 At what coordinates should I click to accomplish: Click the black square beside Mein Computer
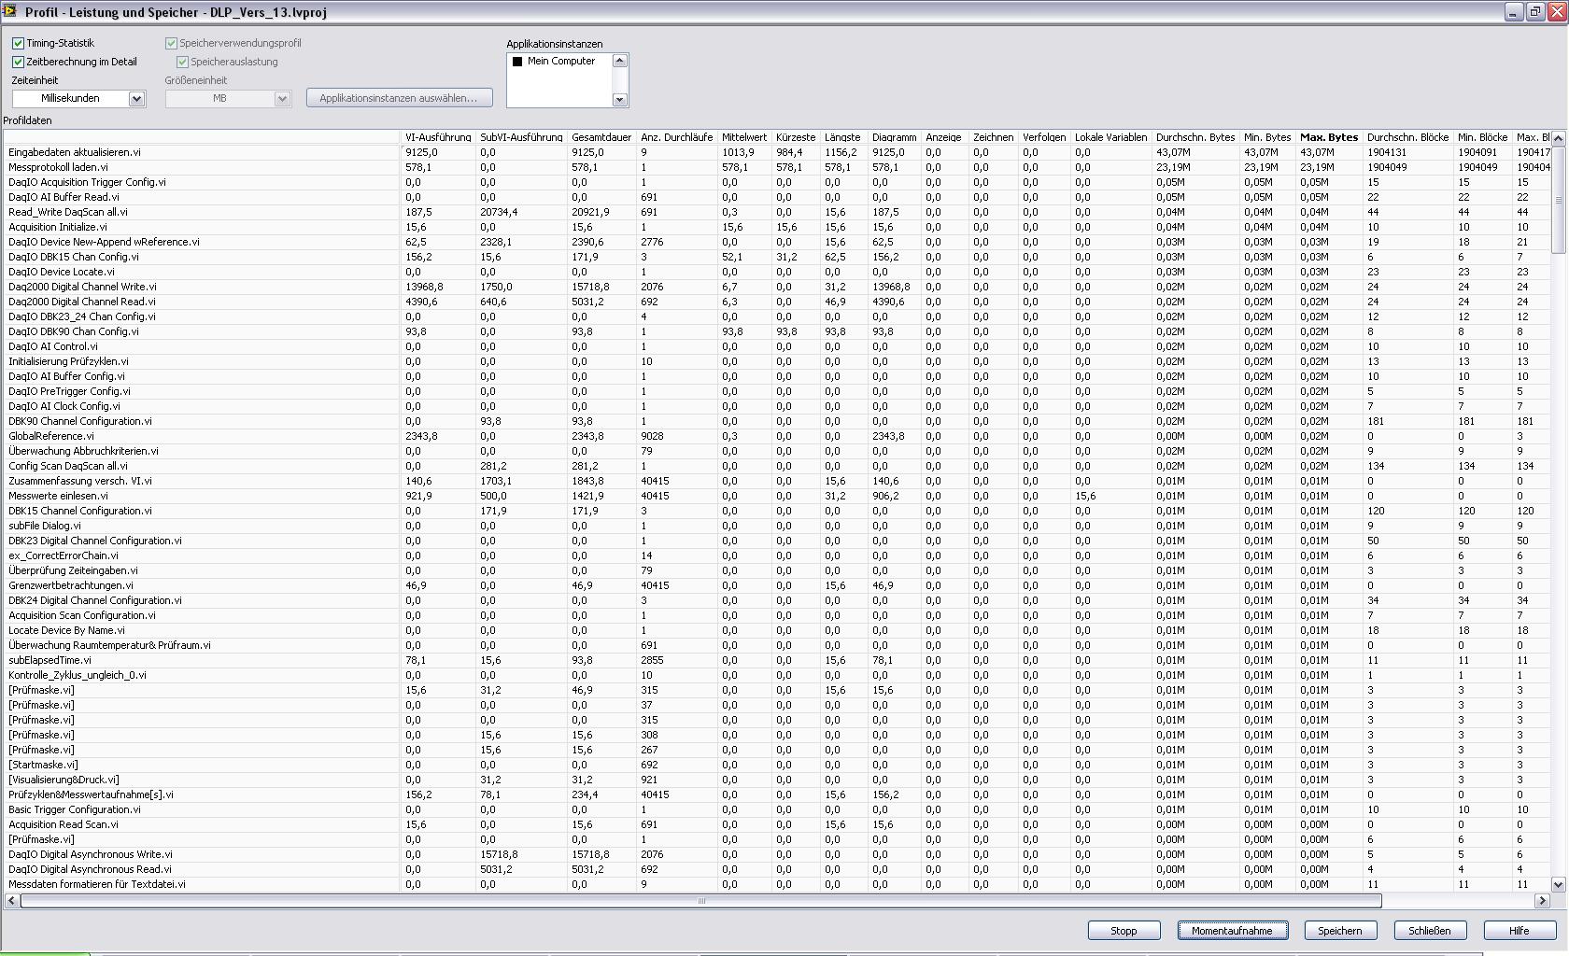pos(517,62)
